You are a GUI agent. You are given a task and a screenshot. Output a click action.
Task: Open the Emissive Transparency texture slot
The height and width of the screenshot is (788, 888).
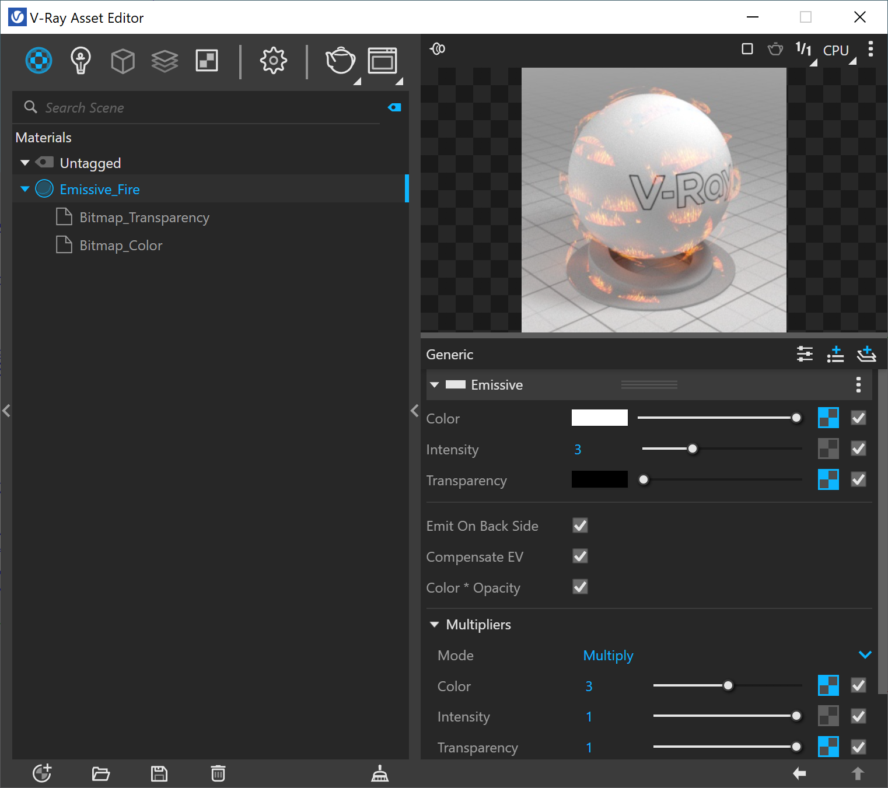click(828, 479)
